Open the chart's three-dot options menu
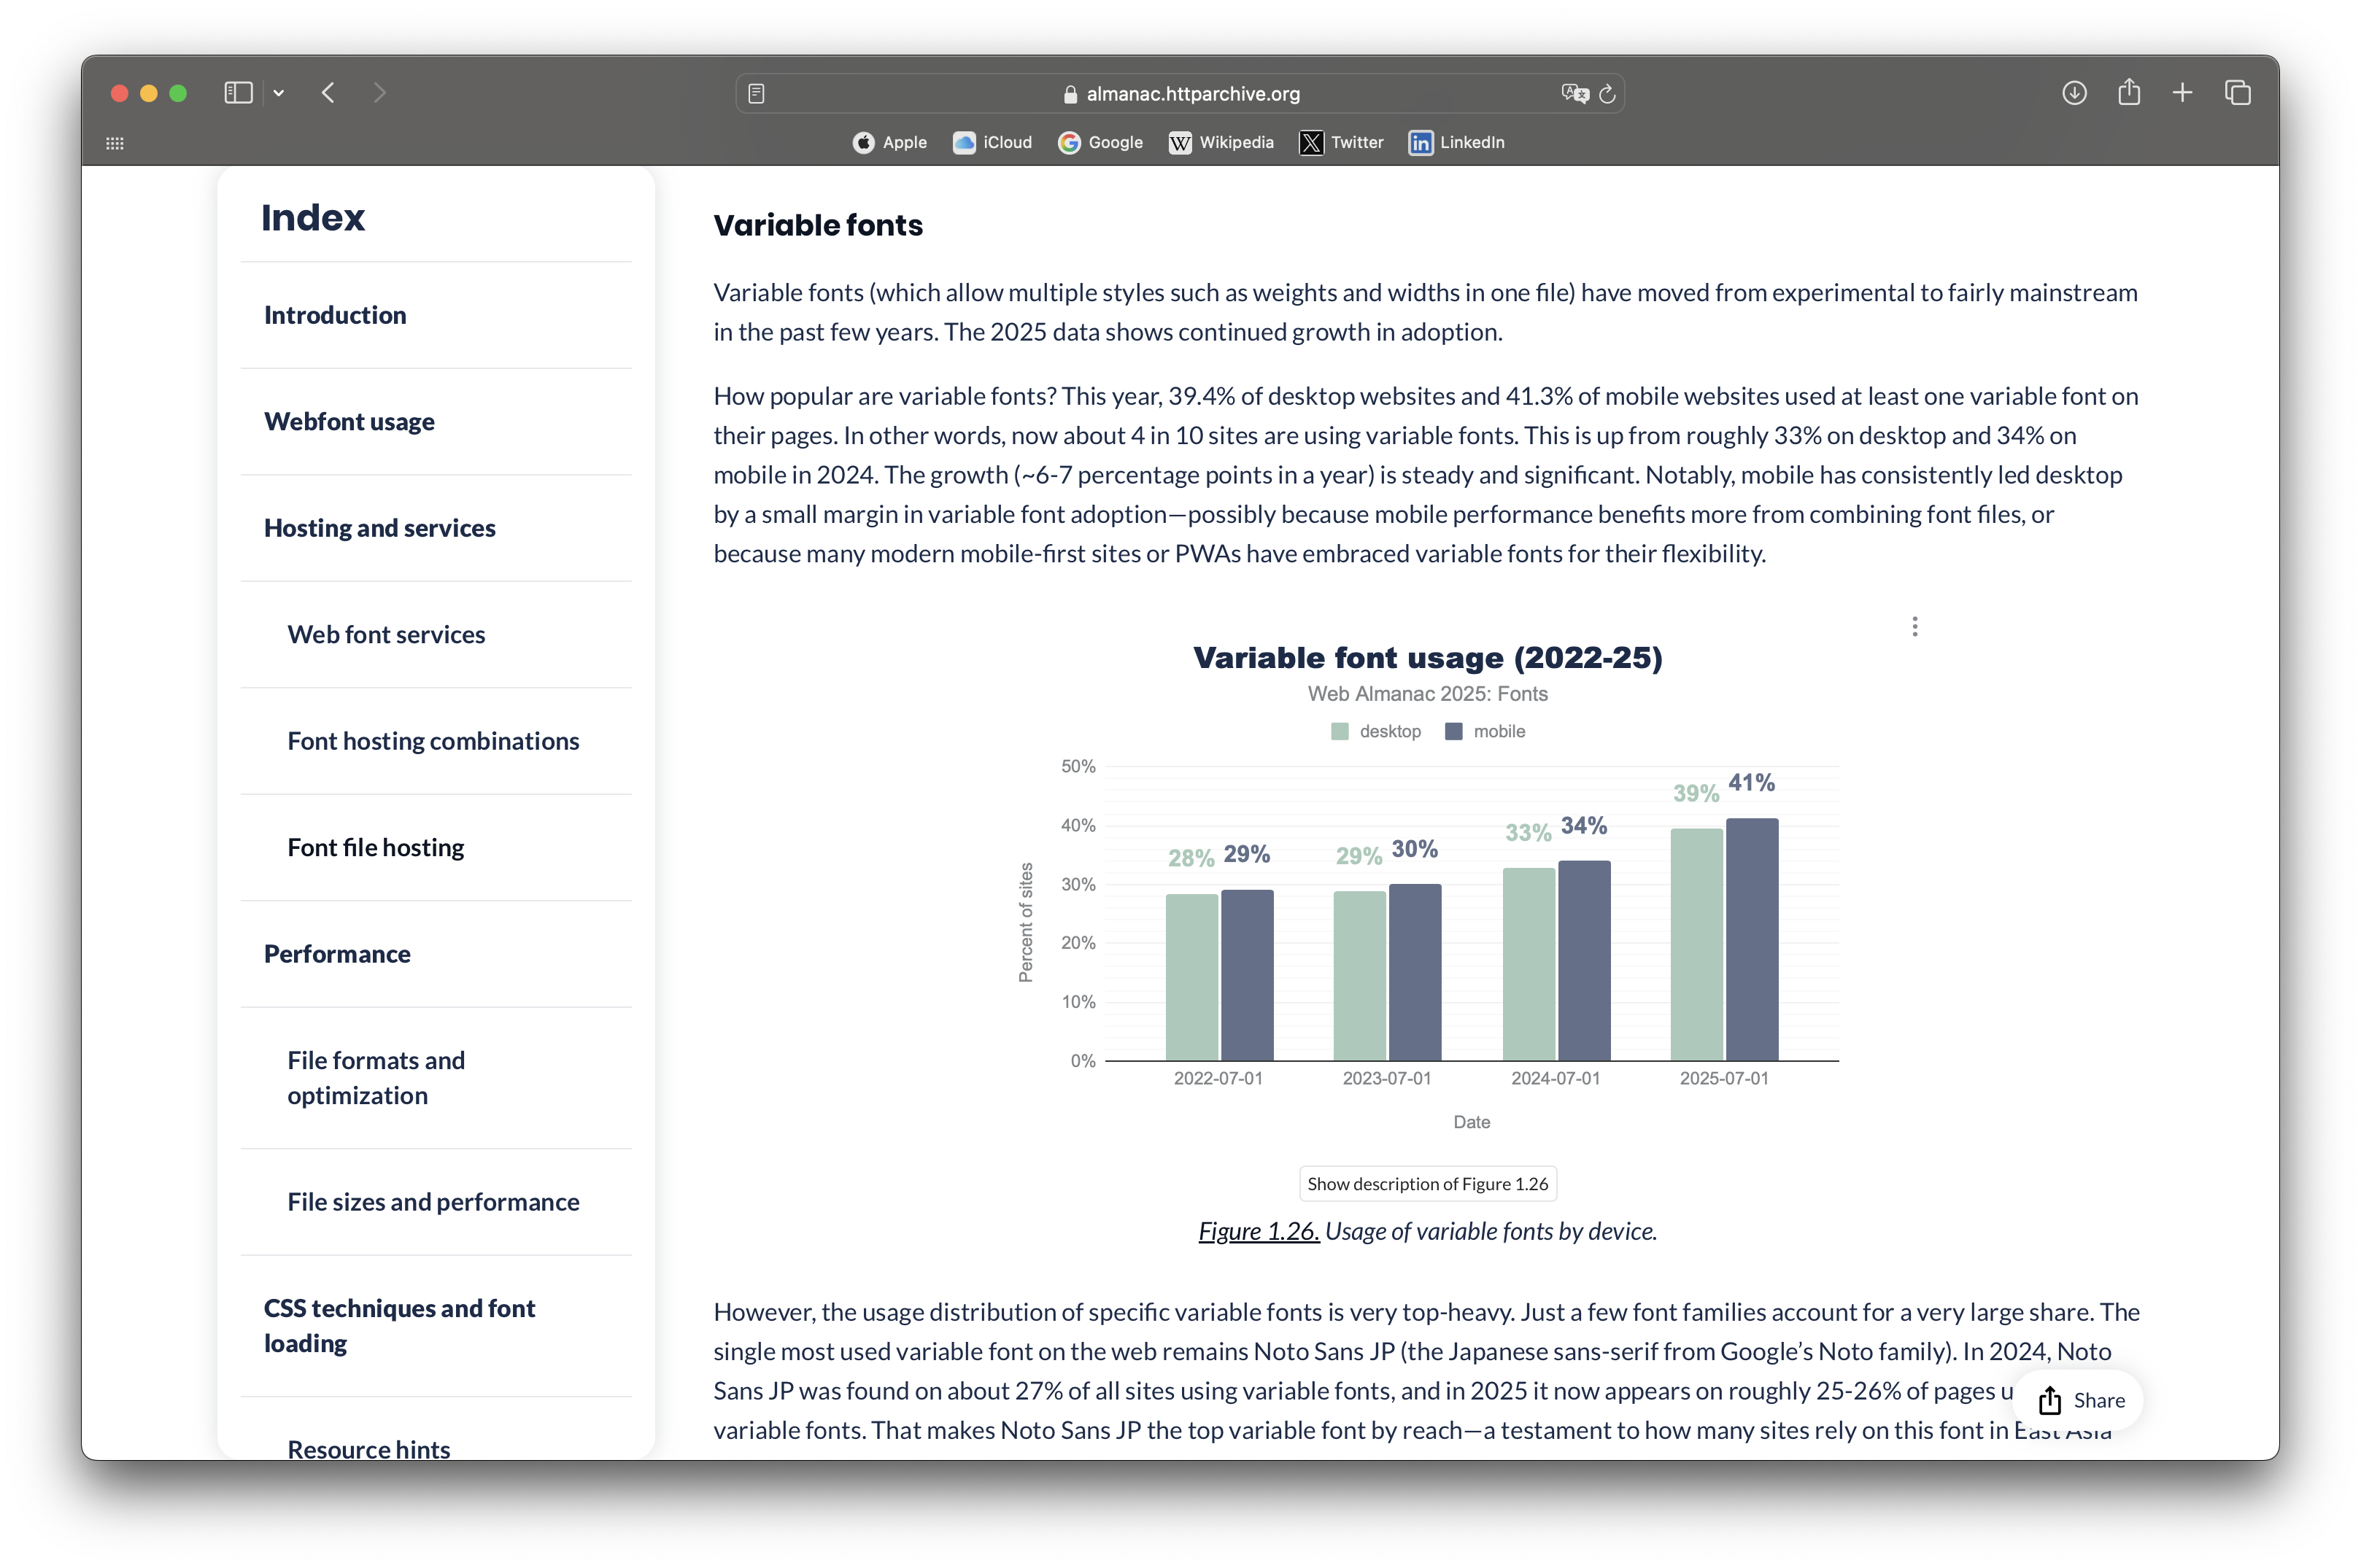2361x1568 pixels. click(1914, 627)
